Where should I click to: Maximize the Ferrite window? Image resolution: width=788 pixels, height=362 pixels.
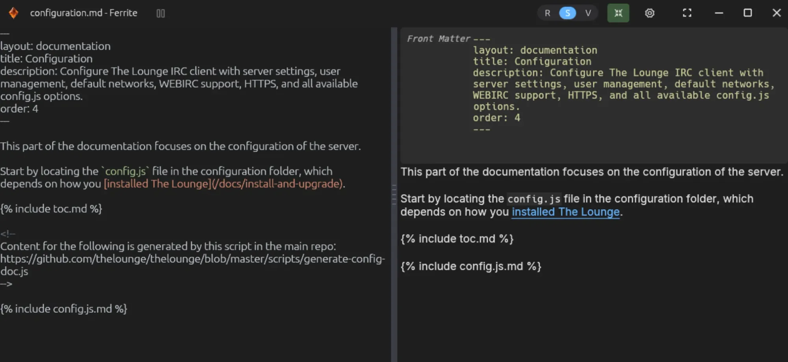(x=747, y=13)
